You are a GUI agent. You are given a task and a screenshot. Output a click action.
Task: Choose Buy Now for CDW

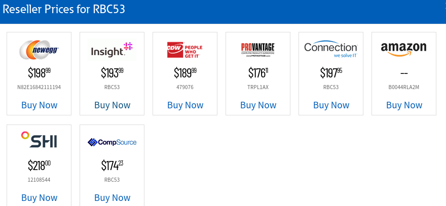coord(185,105)
